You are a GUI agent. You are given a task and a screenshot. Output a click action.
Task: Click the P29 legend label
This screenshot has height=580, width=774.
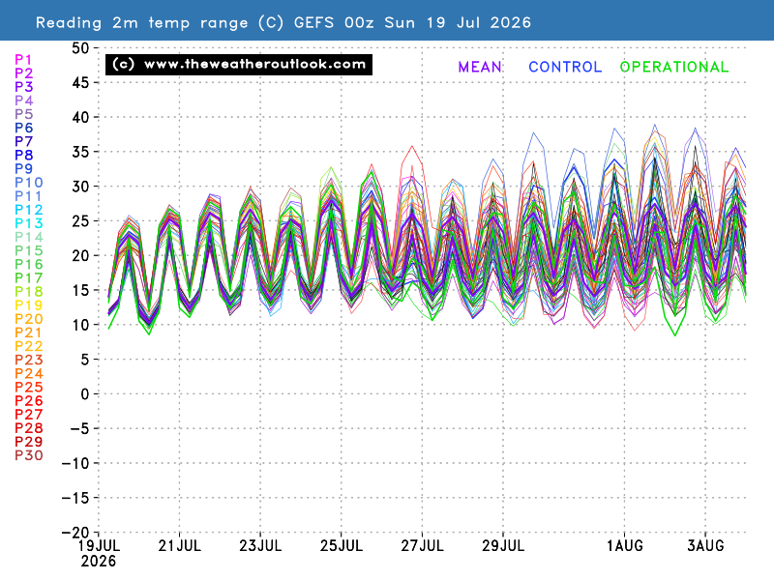coord(29,442)
